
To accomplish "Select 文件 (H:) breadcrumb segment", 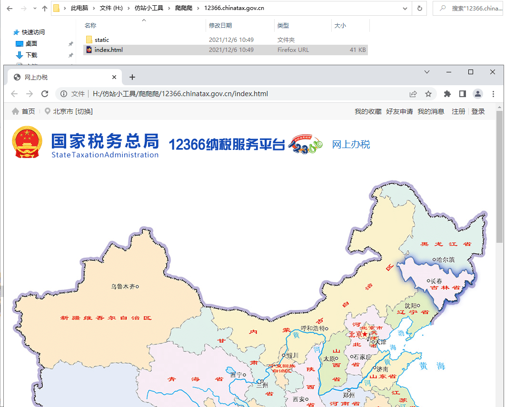I will click(111, 8).
